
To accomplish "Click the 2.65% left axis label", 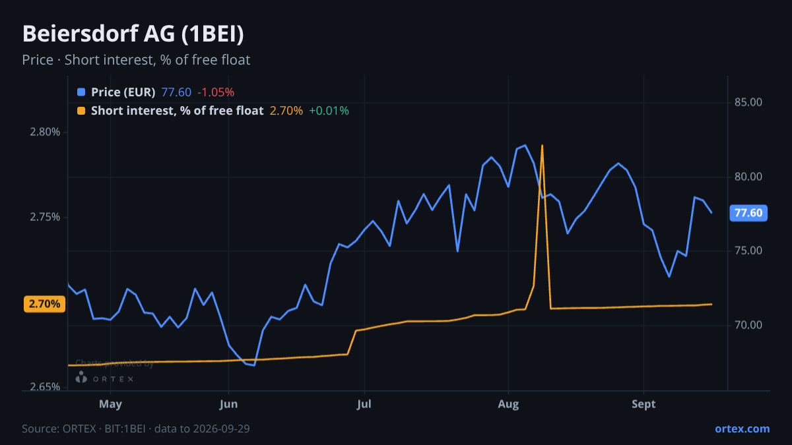I will pyautogui.click(x=44, y=387).
